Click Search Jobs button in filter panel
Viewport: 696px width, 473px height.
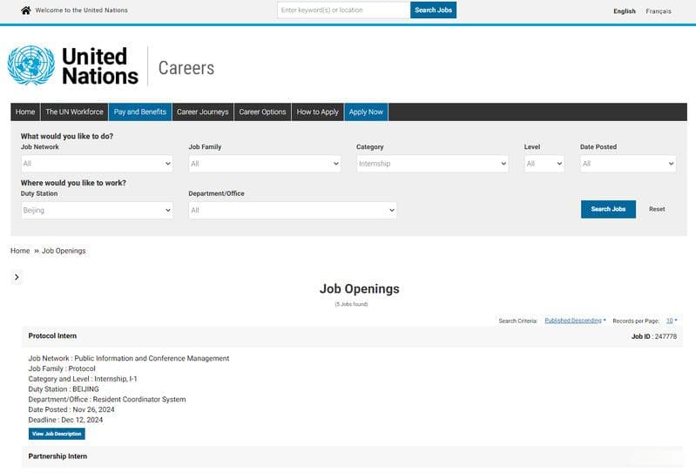tap(608, 209)
